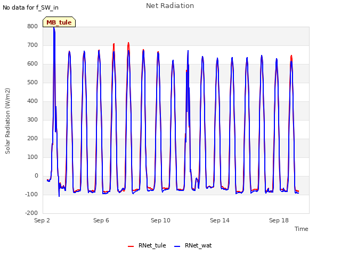
Task: Click the 400 y-axis tick label
Action: coord(33,101)
